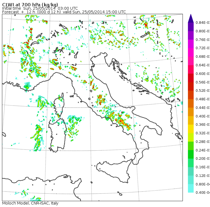
Task: Pick the lightest cyan swatch above the 0.40E-04 label
Action: coord(191,188)
